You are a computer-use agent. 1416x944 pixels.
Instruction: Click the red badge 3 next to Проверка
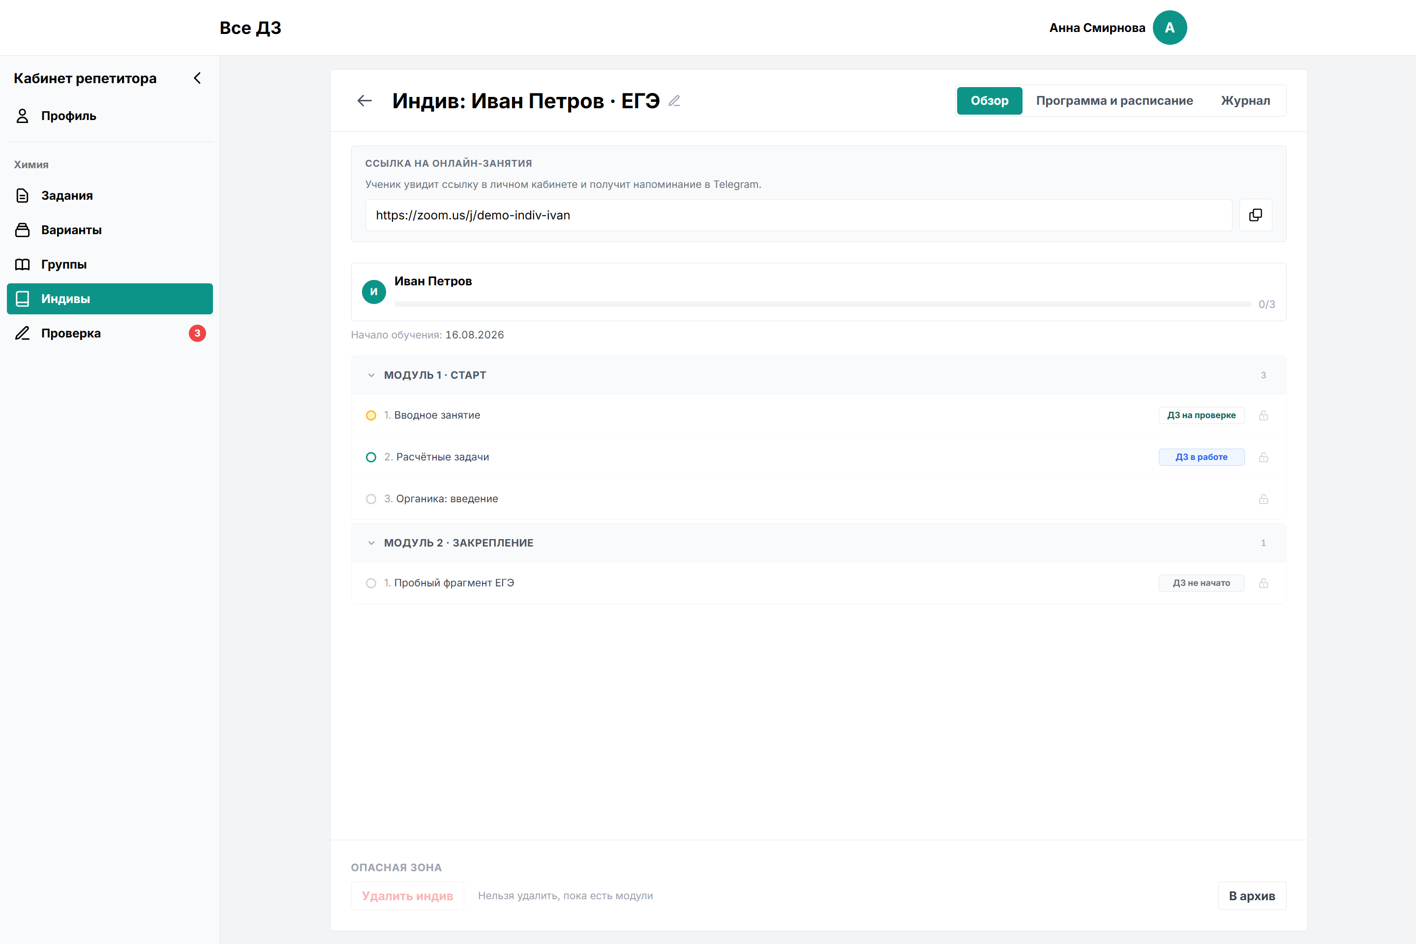pyautogui.click(x=197, y=333)
